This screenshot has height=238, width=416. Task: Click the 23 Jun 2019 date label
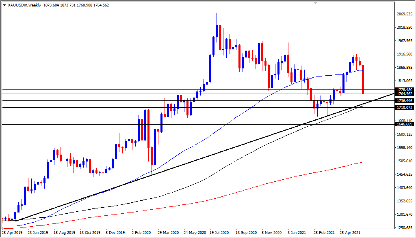[x=38, y=233]
